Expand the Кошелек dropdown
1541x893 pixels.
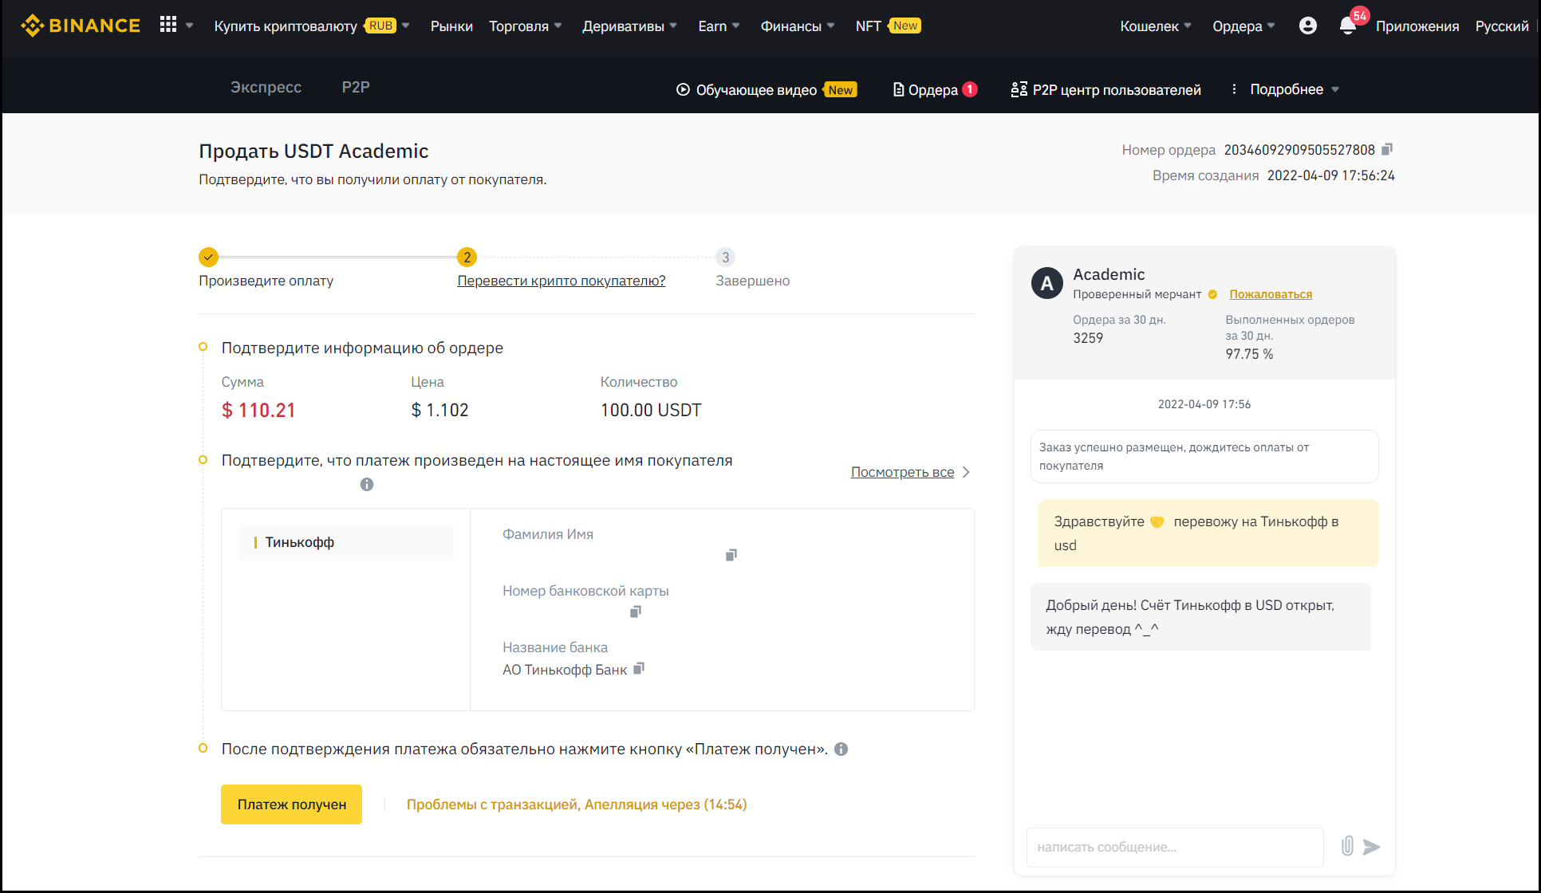click(1156, 26)
